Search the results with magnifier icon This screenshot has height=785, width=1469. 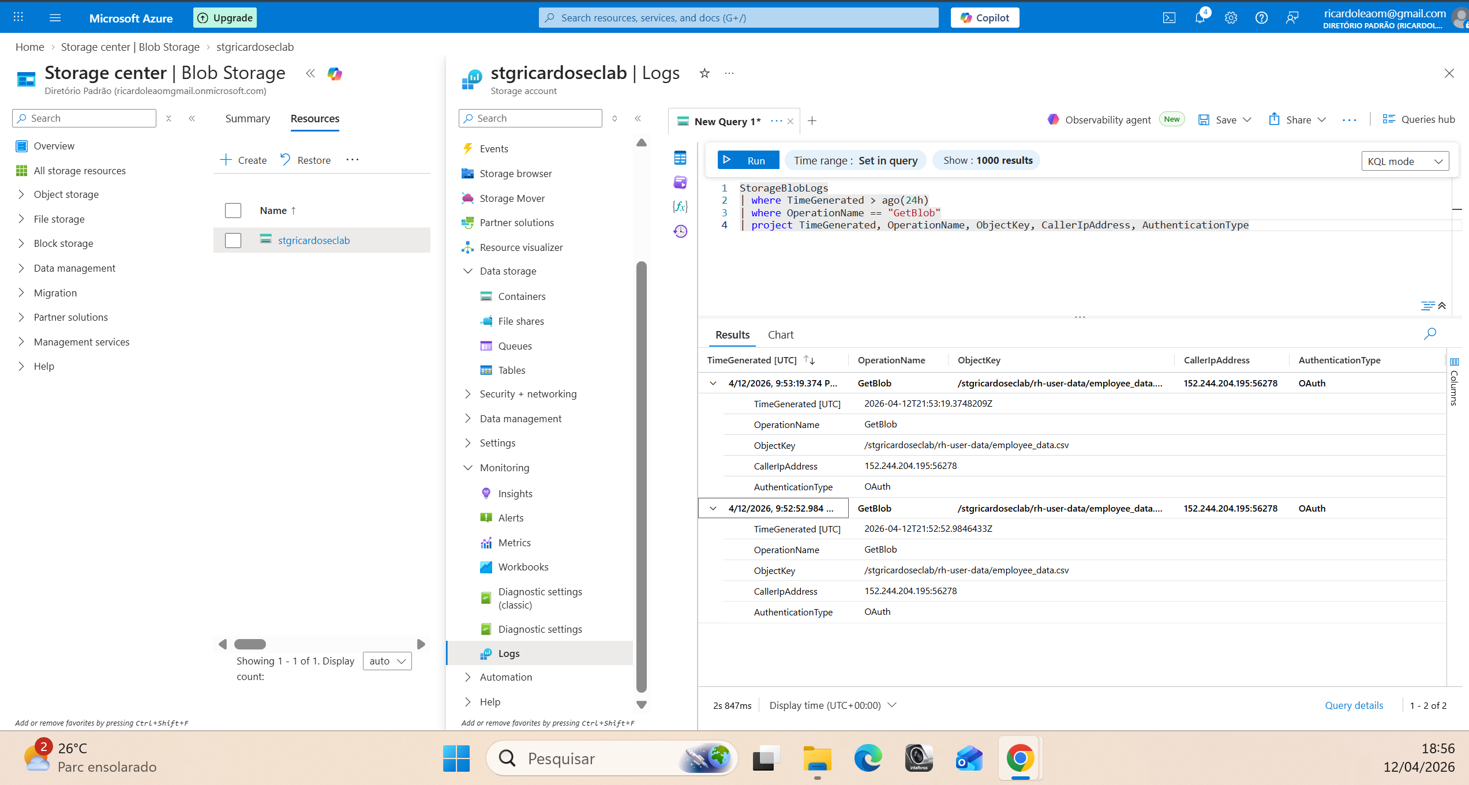point(1430,334)
